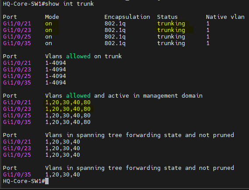Click Gi1/0/25 in spanning tree forwarding section

[17, 155]
